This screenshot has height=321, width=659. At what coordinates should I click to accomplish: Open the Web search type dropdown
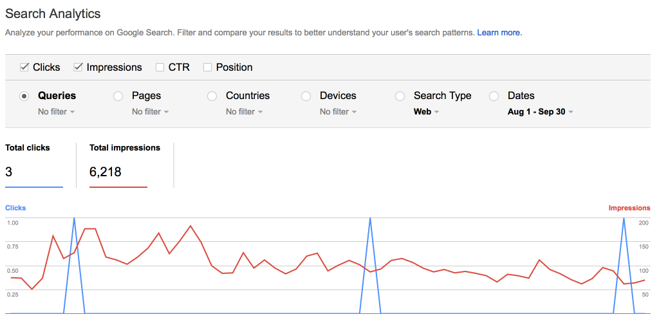pos(426,112)
